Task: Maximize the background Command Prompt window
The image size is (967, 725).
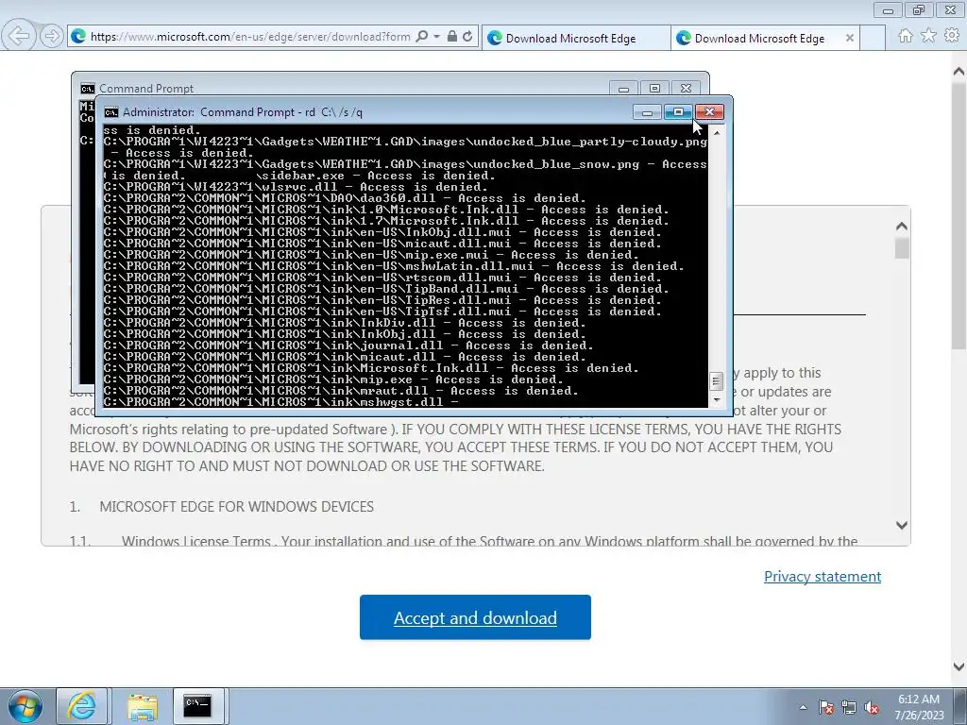Action: 655,89
